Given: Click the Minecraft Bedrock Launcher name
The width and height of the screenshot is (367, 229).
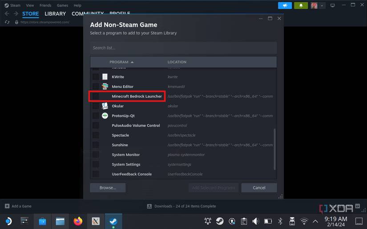Looking at the screenshot, I should [x=137, y=96].
